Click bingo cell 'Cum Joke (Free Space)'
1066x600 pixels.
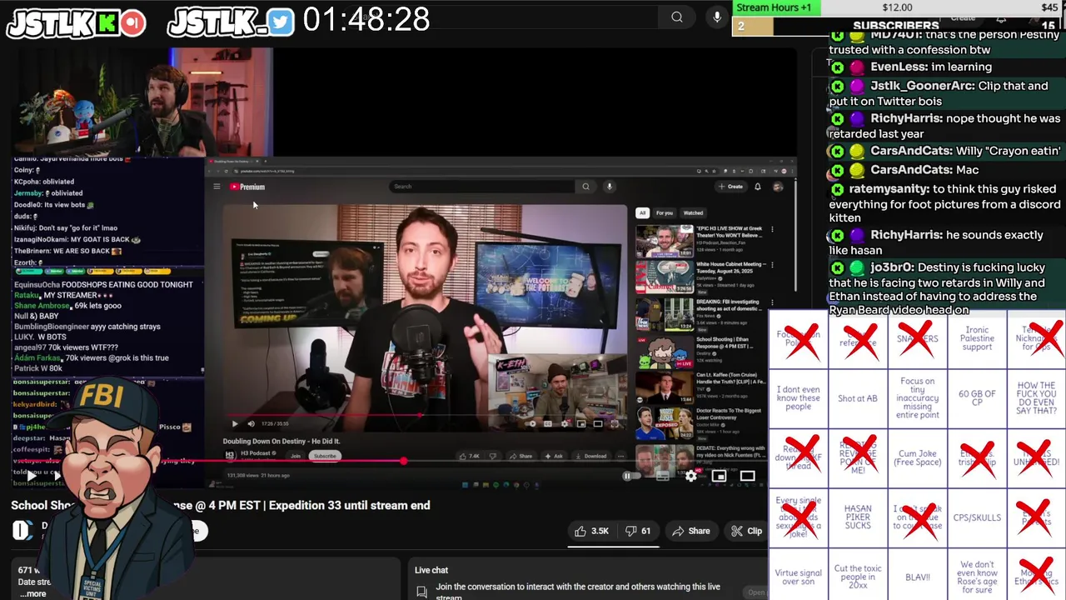click(x=918, y=457)
